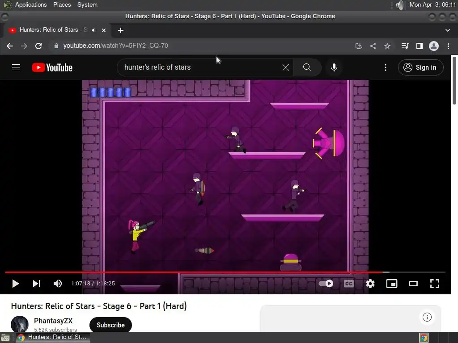Mute the video volume

tap(58, 284)
